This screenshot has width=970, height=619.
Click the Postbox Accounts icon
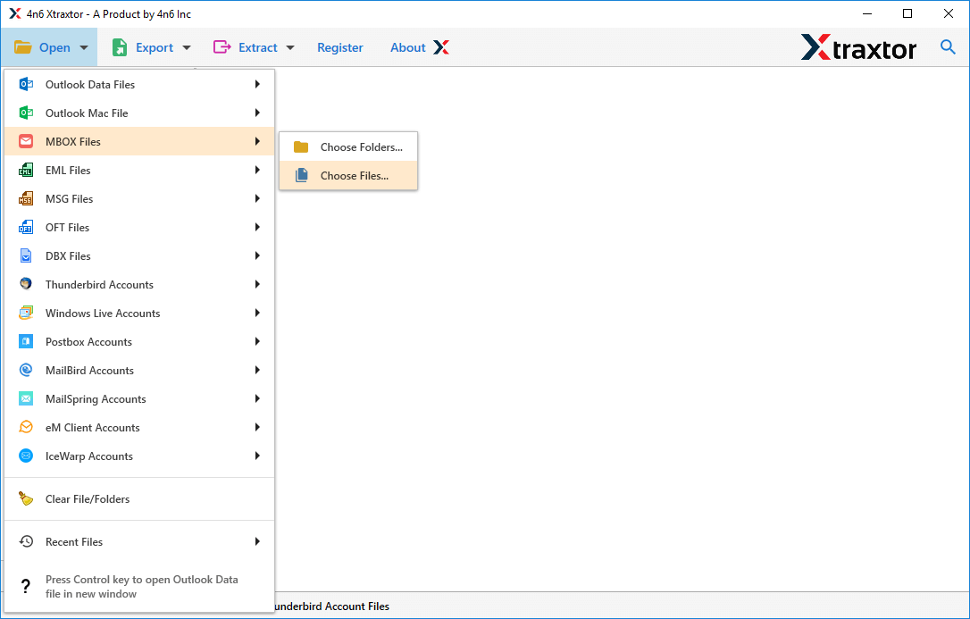point(27,342)
